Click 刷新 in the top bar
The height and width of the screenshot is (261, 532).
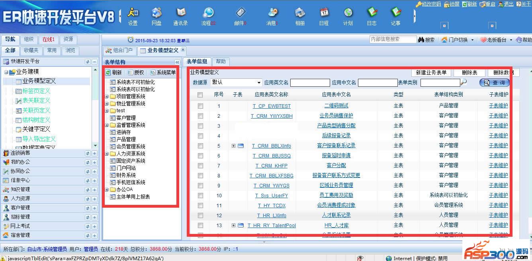point(469,4)
